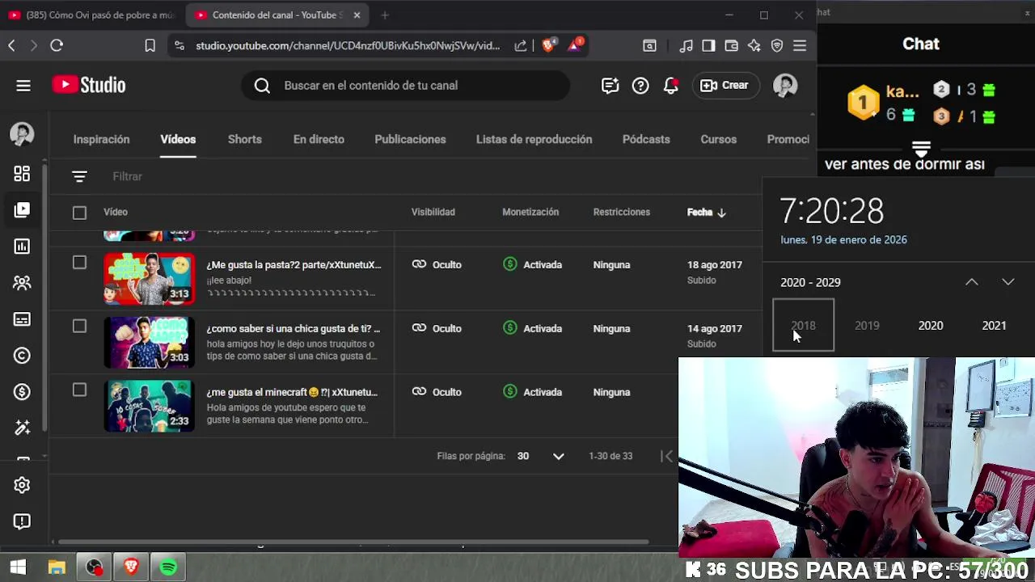Toggle the browser sidebar panel icon
This screenshot has height=582, width=1035.
tap(708, 46)
